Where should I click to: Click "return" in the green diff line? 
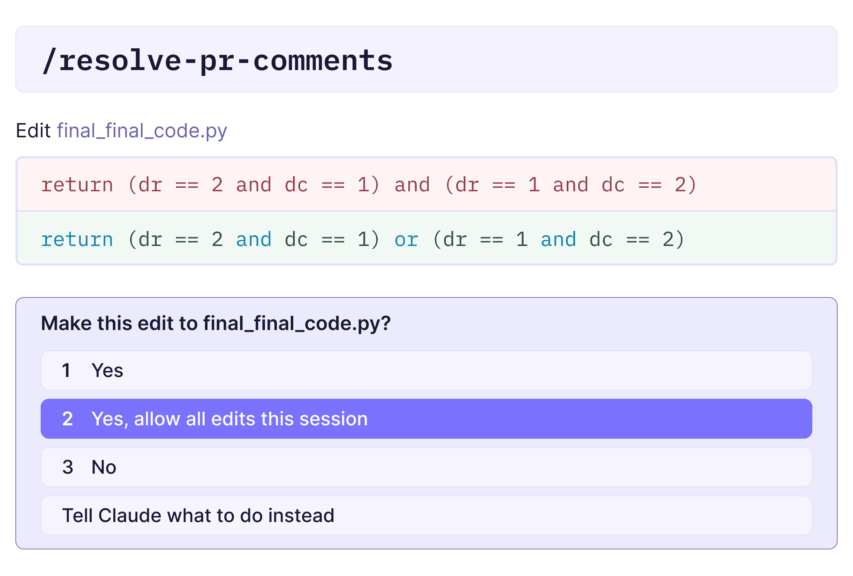[77, 239]
